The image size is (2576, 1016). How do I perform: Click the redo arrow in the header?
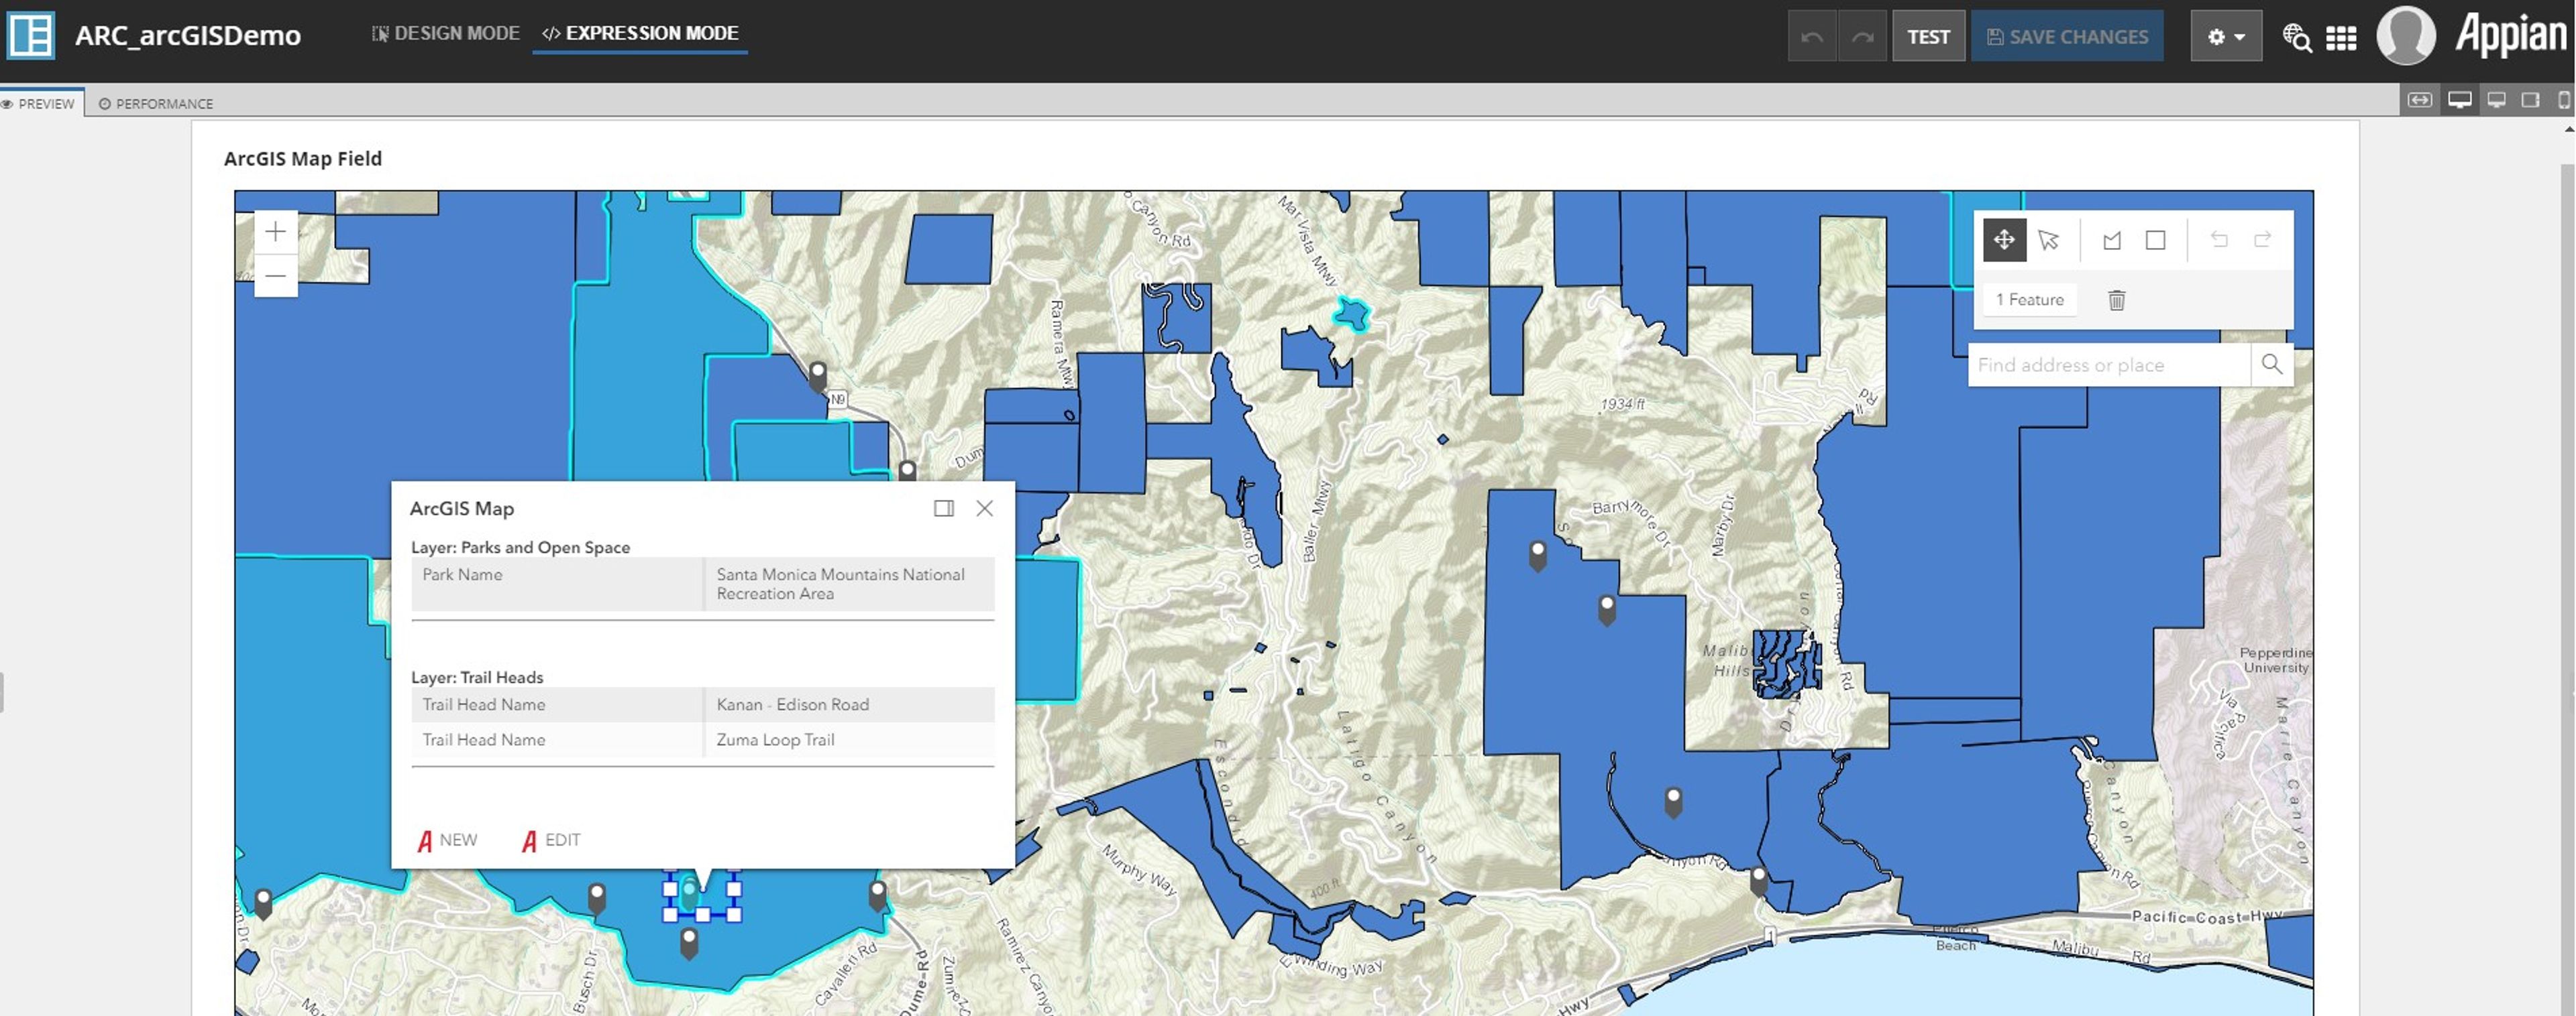[x=1862, y=37]
